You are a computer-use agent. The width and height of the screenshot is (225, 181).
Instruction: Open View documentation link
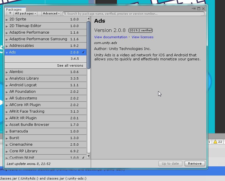tap(111, 37)
